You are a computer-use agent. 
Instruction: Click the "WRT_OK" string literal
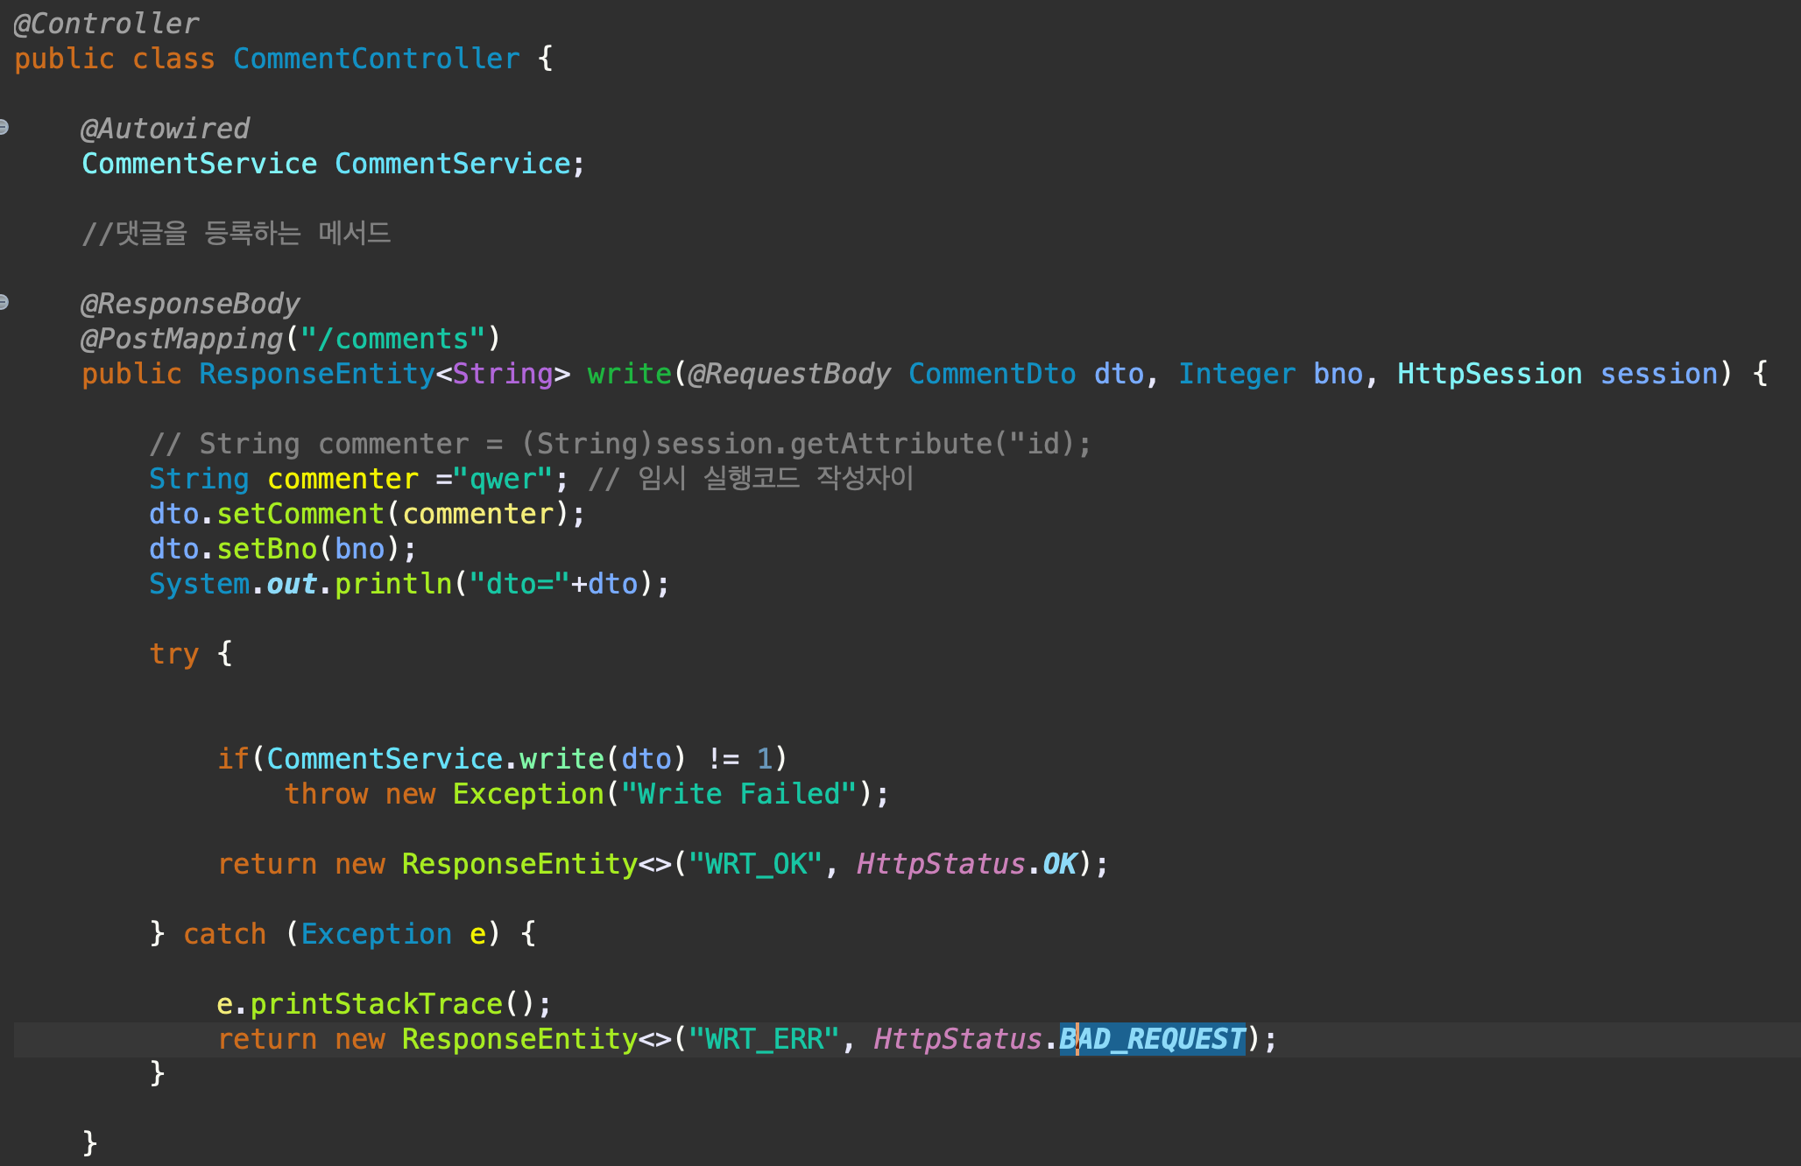pyautogui.click(x=755, y=864)
